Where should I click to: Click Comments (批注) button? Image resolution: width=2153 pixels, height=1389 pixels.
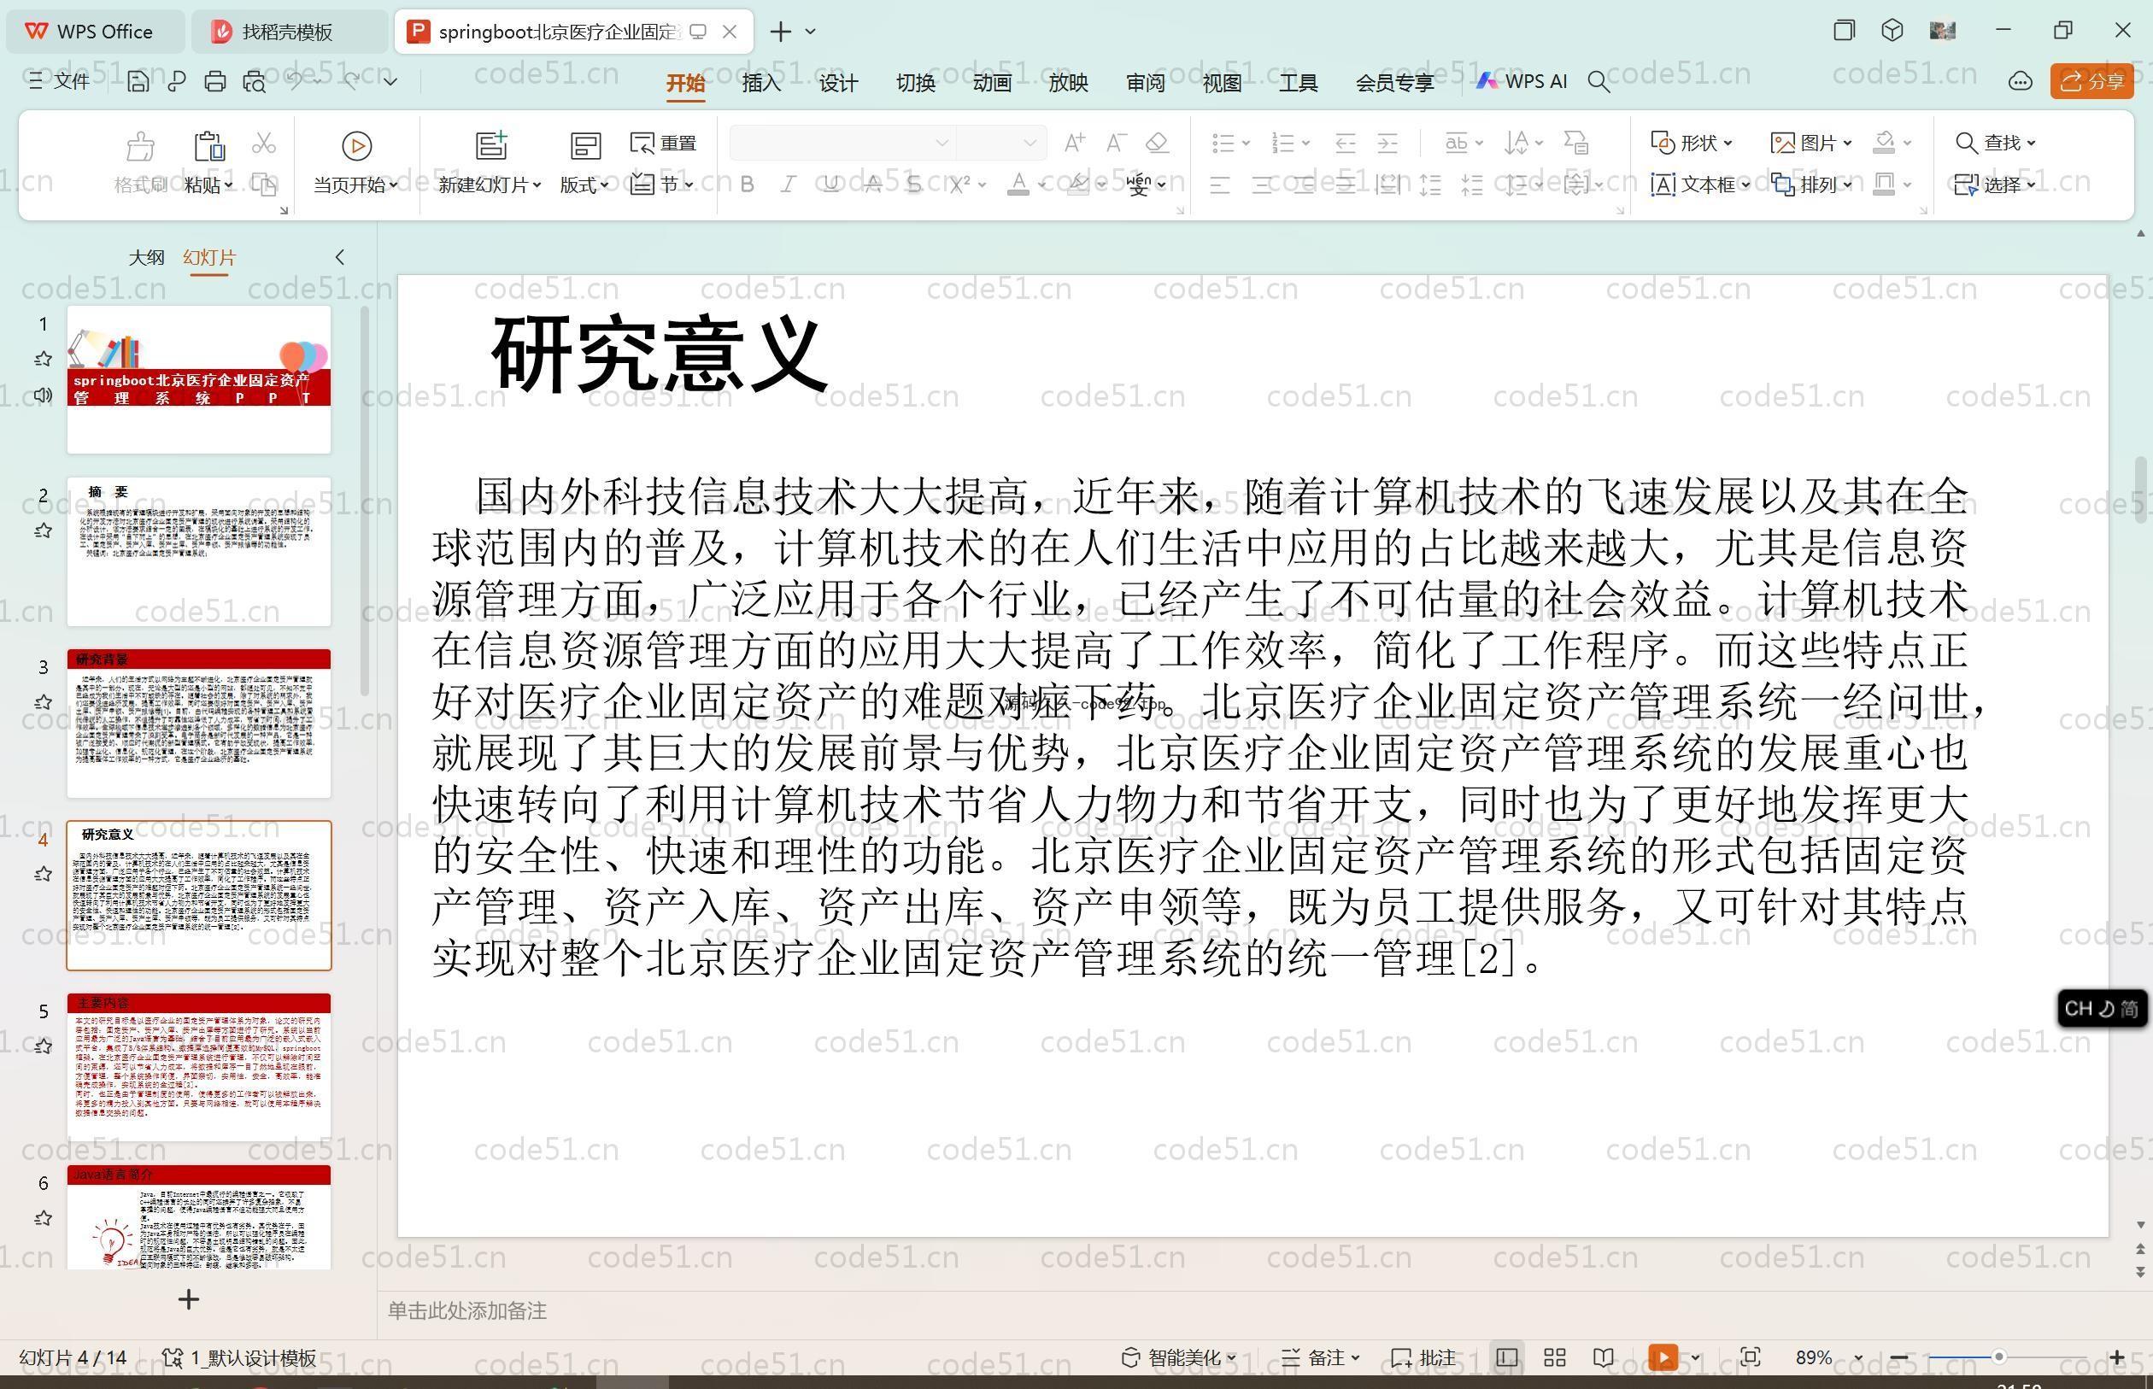[1423, 1357]
